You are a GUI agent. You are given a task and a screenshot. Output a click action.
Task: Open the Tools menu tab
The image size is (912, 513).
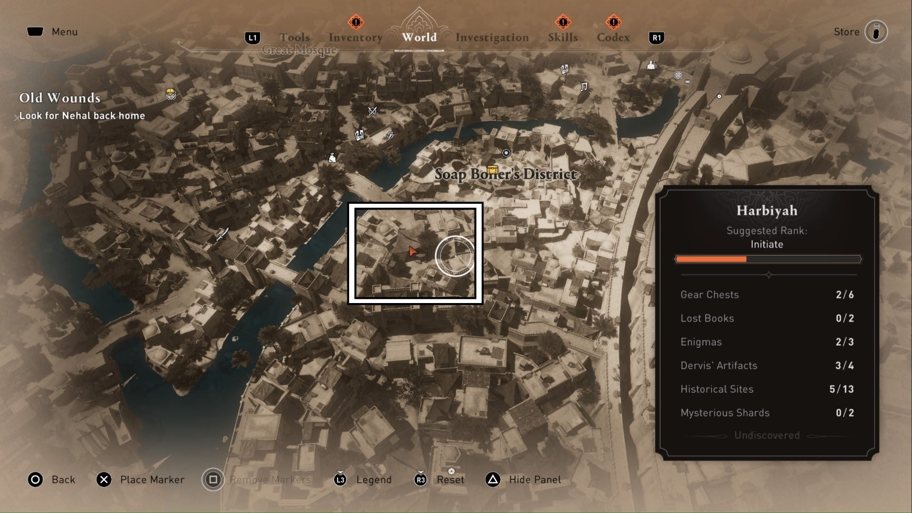click(293, 36)
